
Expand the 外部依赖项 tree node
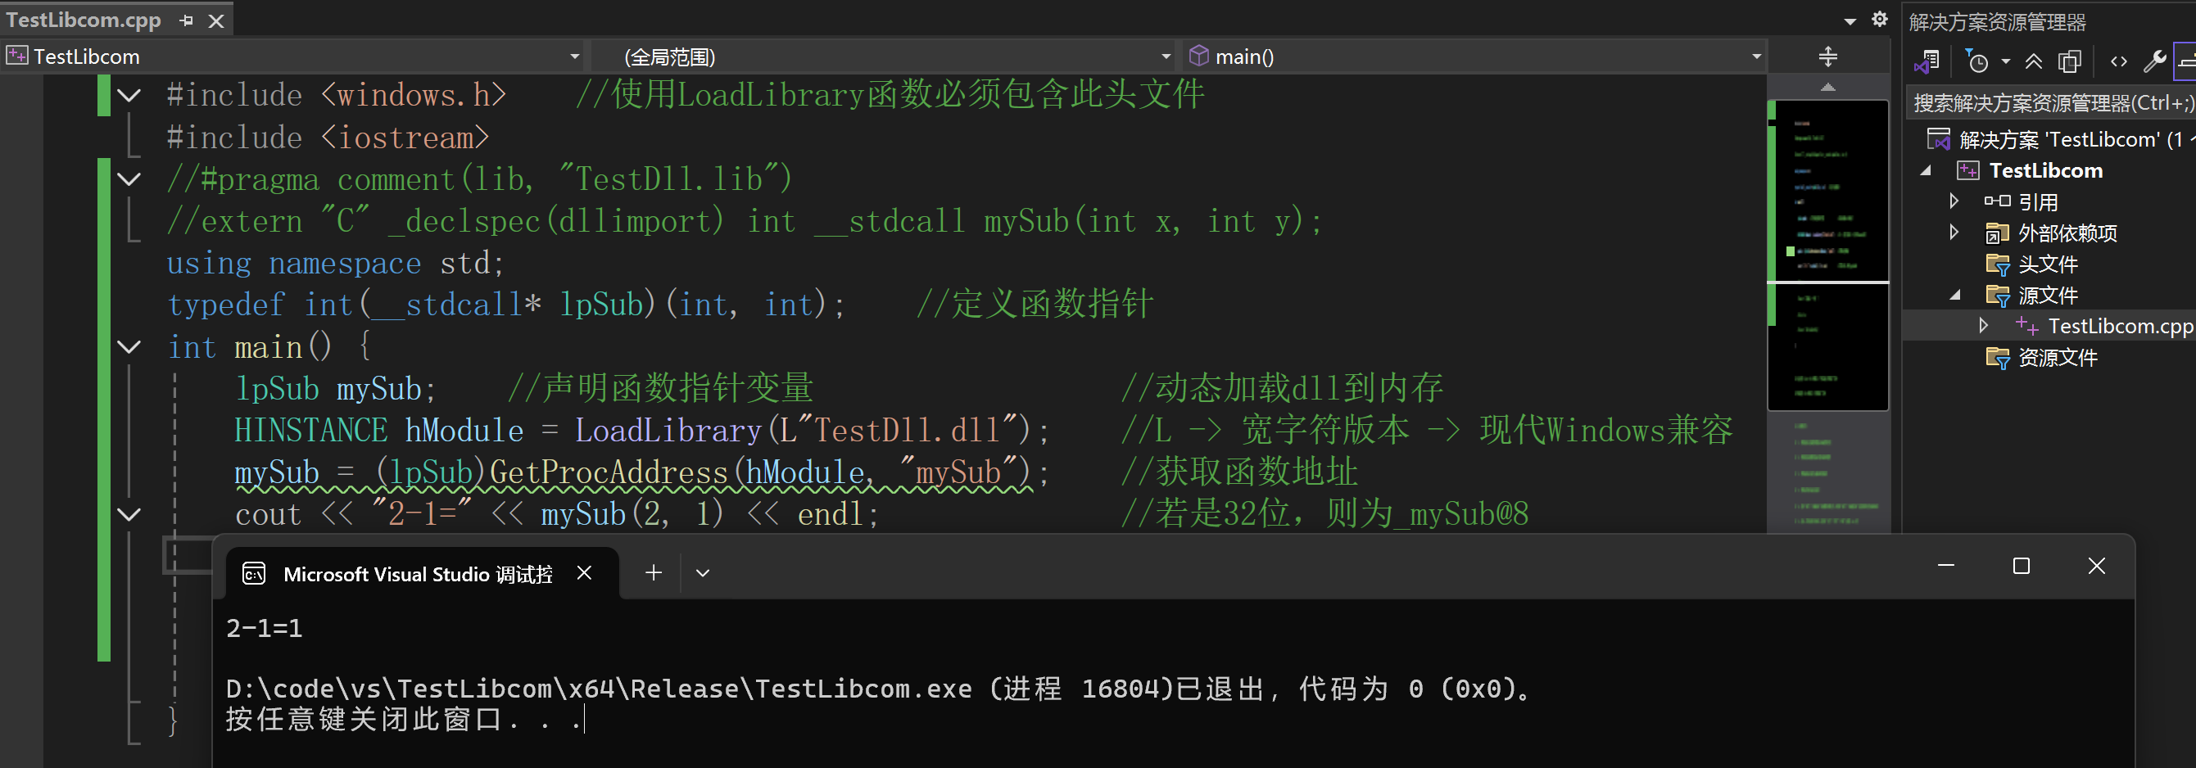(x=1954, y=233)
